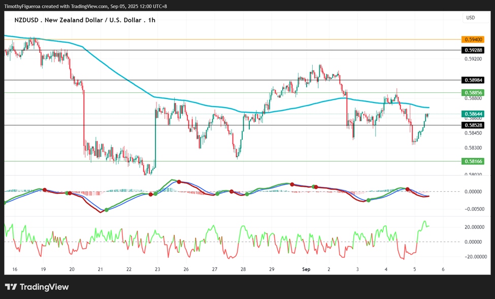Click the TimothyFigueroa attribution text
495x299 pixels.
tap(86, 6)
